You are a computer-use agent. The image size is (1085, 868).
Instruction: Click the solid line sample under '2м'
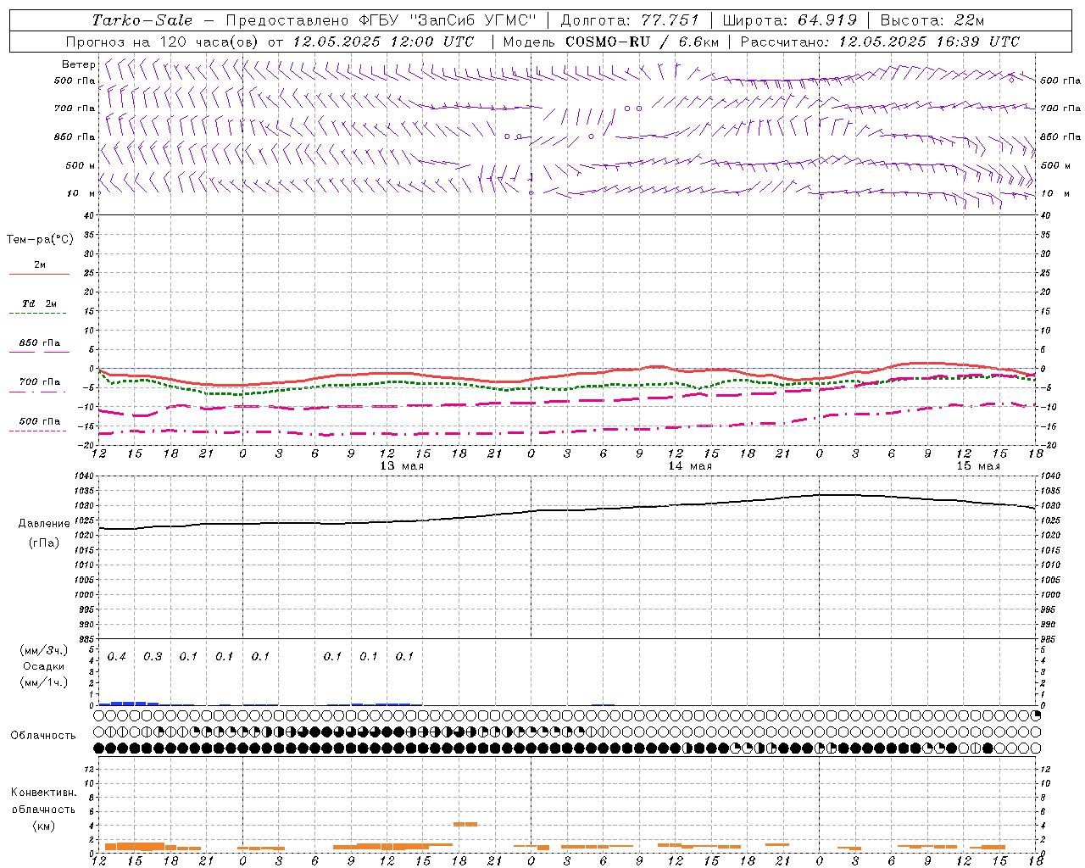pos(40,274)
